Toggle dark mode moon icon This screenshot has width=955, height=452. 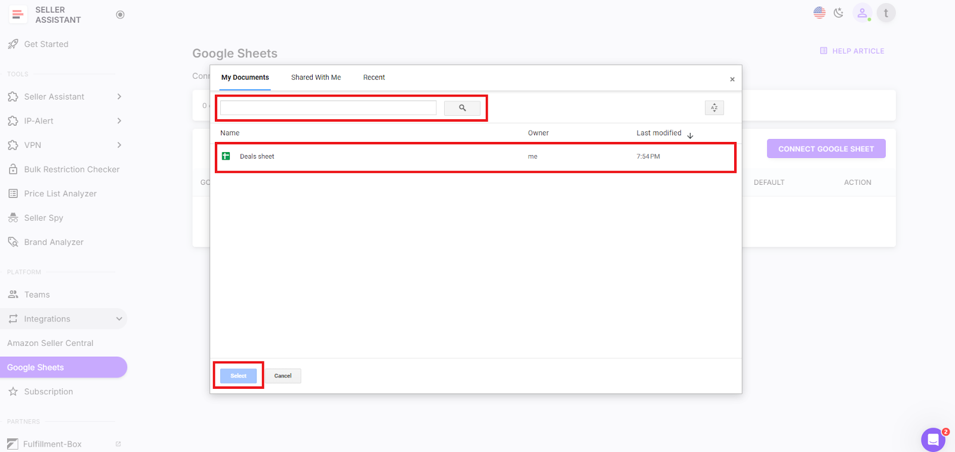click(x=839, y=13)
